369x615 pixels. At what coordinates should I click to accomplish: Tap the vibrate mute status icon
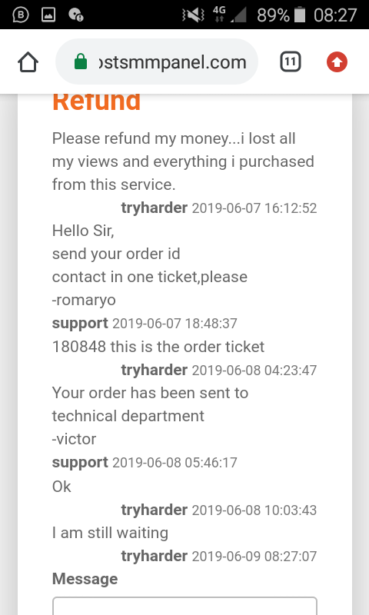point(193,15)
